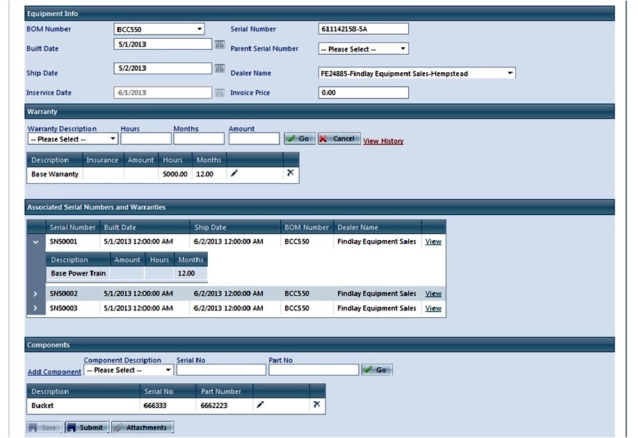This screenshot has width=641, height=438.
Task: Delete the Base Warranty row
Action: [x=291, y=174]
